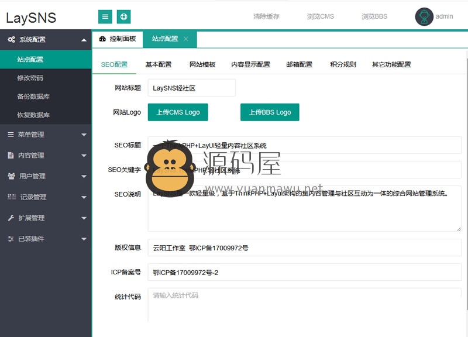468x337 pixels.
Task: Click the LaySNS logo text
Action: (x=31, y=18)
